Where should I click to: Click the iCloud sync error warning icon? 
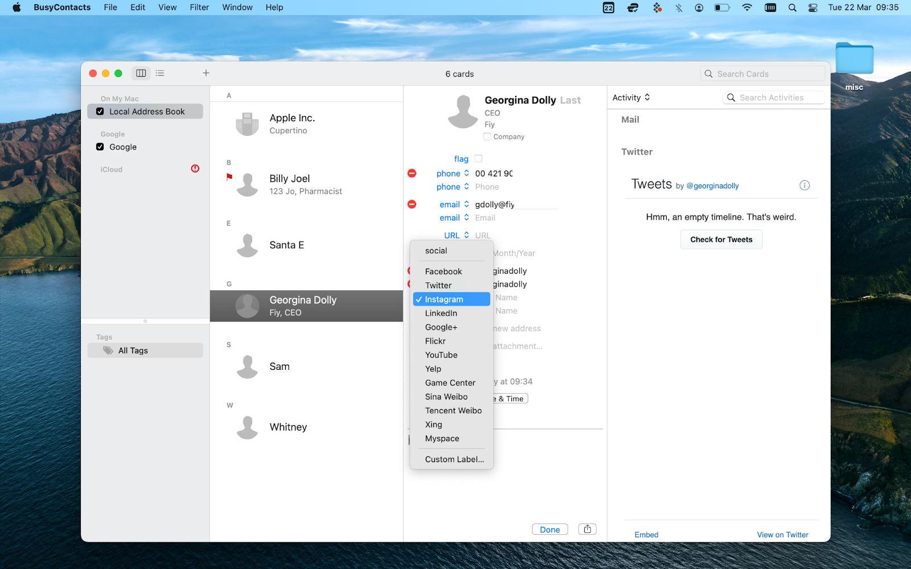click(195, 168)
